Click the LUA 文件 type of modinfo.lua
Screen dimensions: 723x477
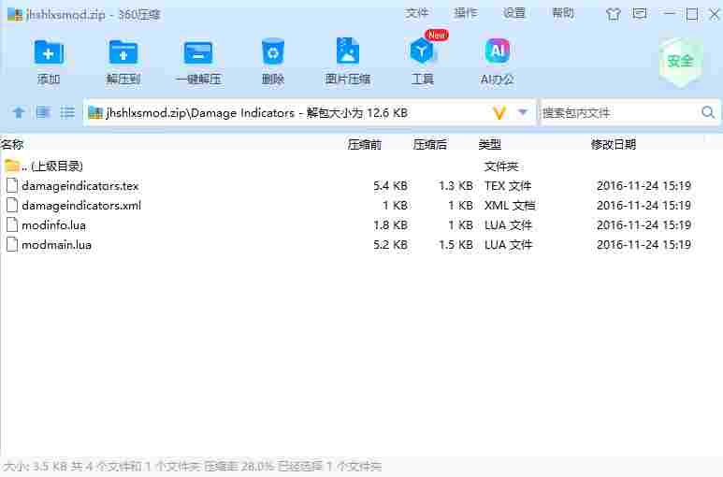click(x=508, y=225)
